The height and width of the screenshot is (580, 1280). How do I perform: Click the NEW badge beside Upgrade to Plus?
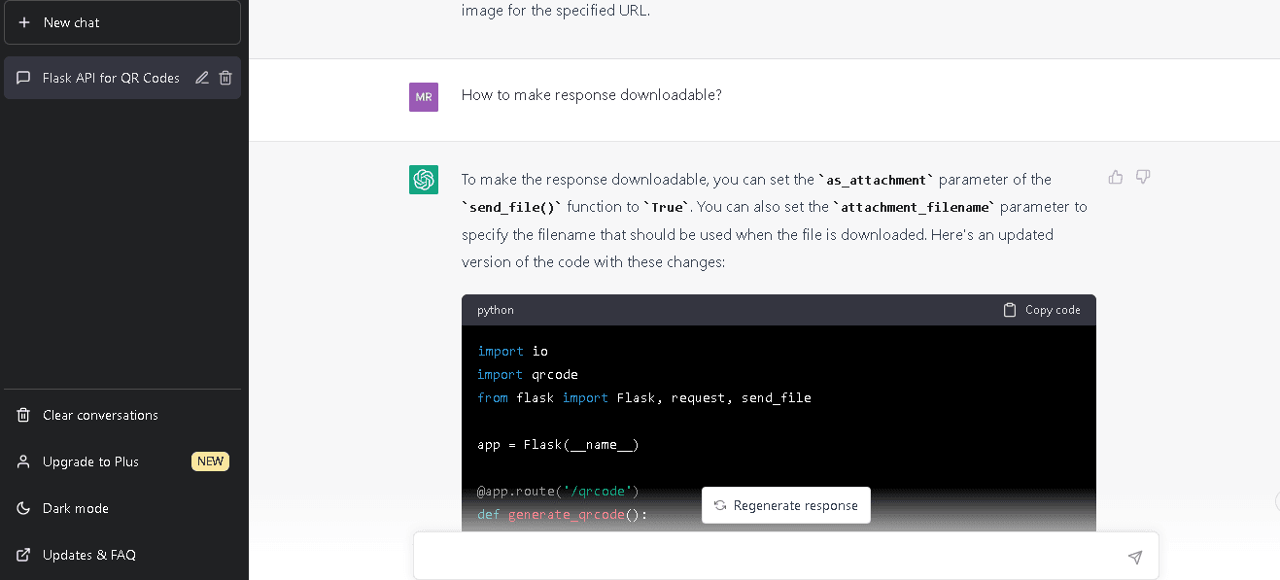coord(210,461)
